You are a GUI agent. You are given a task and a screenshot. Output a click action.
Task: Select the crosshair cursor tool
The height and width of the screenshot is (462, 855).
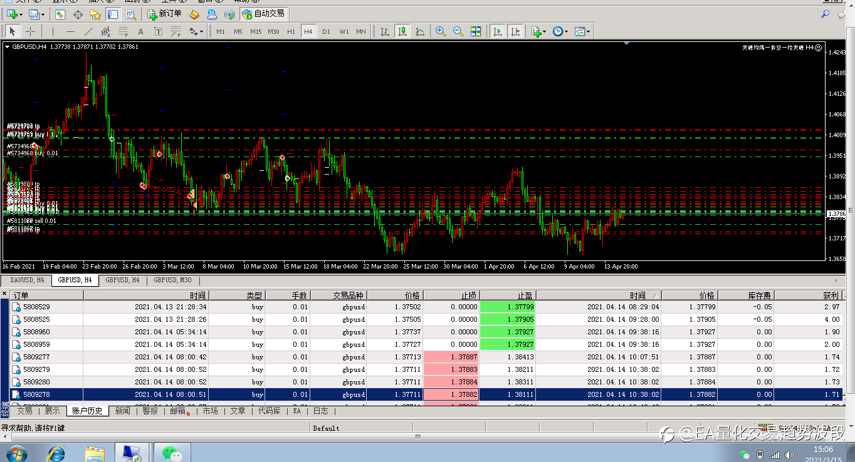click(x=30, y=31)
